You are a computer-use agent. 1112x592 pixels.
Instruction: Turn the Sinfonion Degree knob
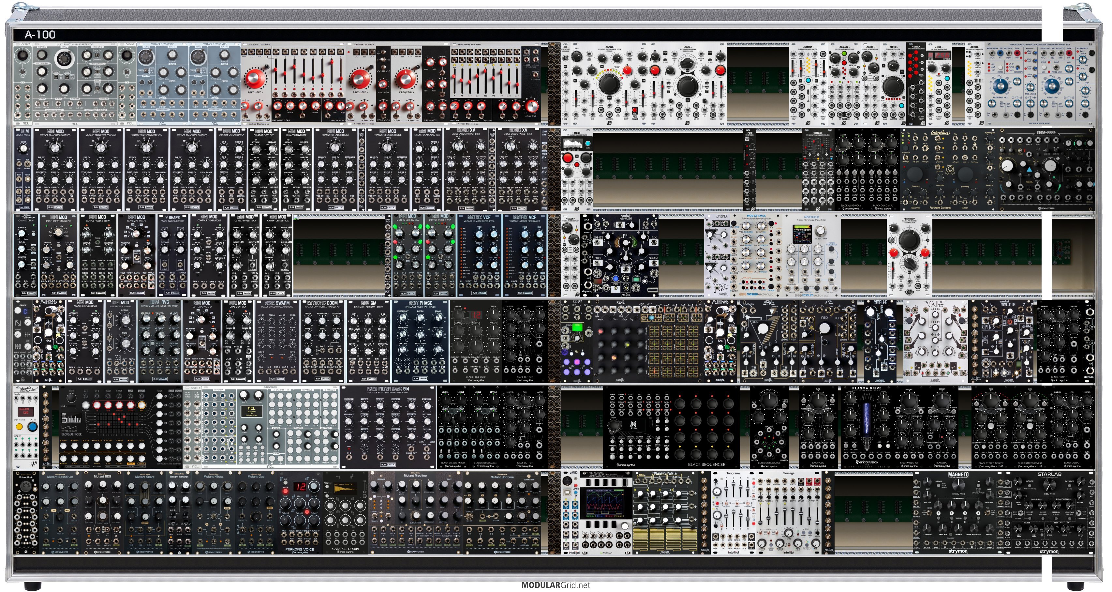(258, 395)
